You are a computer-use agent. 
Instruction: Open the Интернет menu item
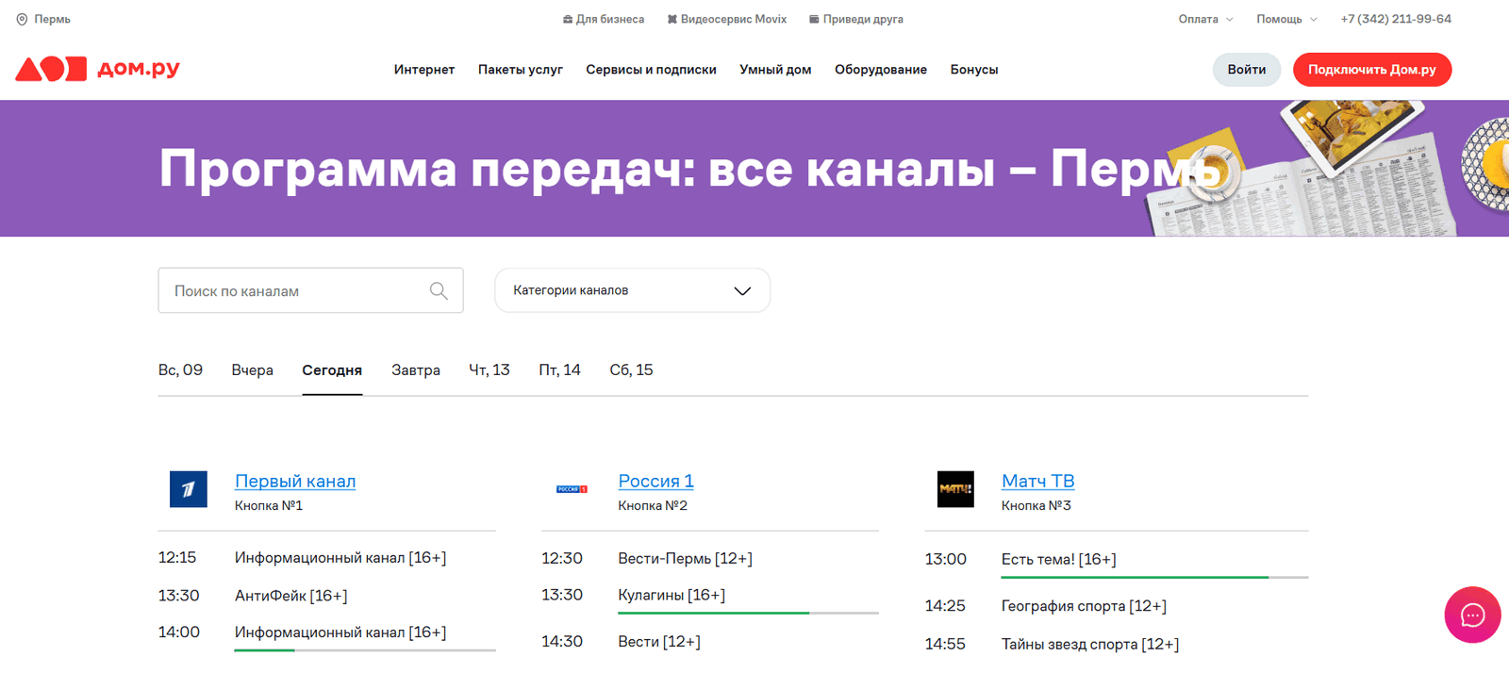pos(423,70)
